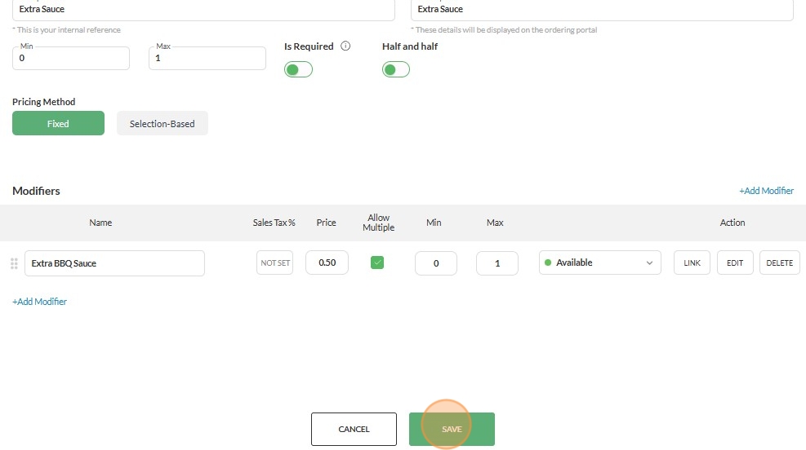806x450 pixels.
Task: Click the Extra BBQ Sauce name field
Action: pos(114,263)
